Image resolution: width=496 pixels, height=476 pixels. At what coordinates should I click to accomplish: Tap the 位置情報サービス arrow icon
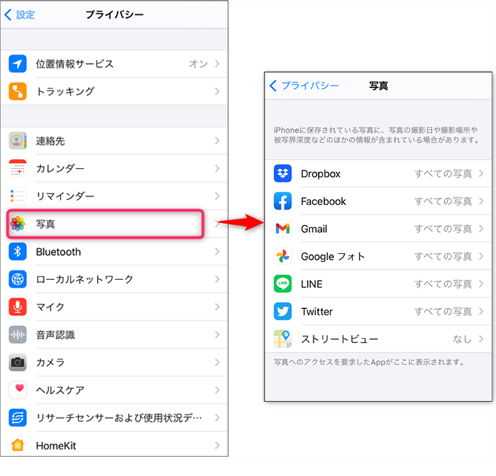tap(17, 63)
